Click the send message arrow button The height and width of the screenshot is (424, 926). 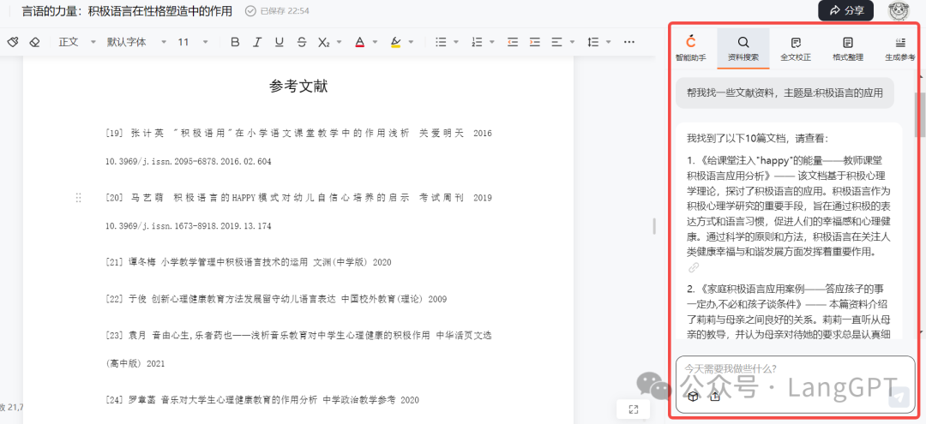899,397
